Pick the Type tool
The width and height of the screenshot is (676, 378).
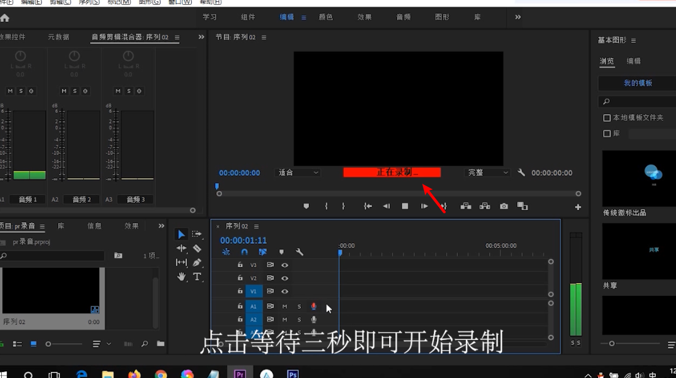pos(196,277)
